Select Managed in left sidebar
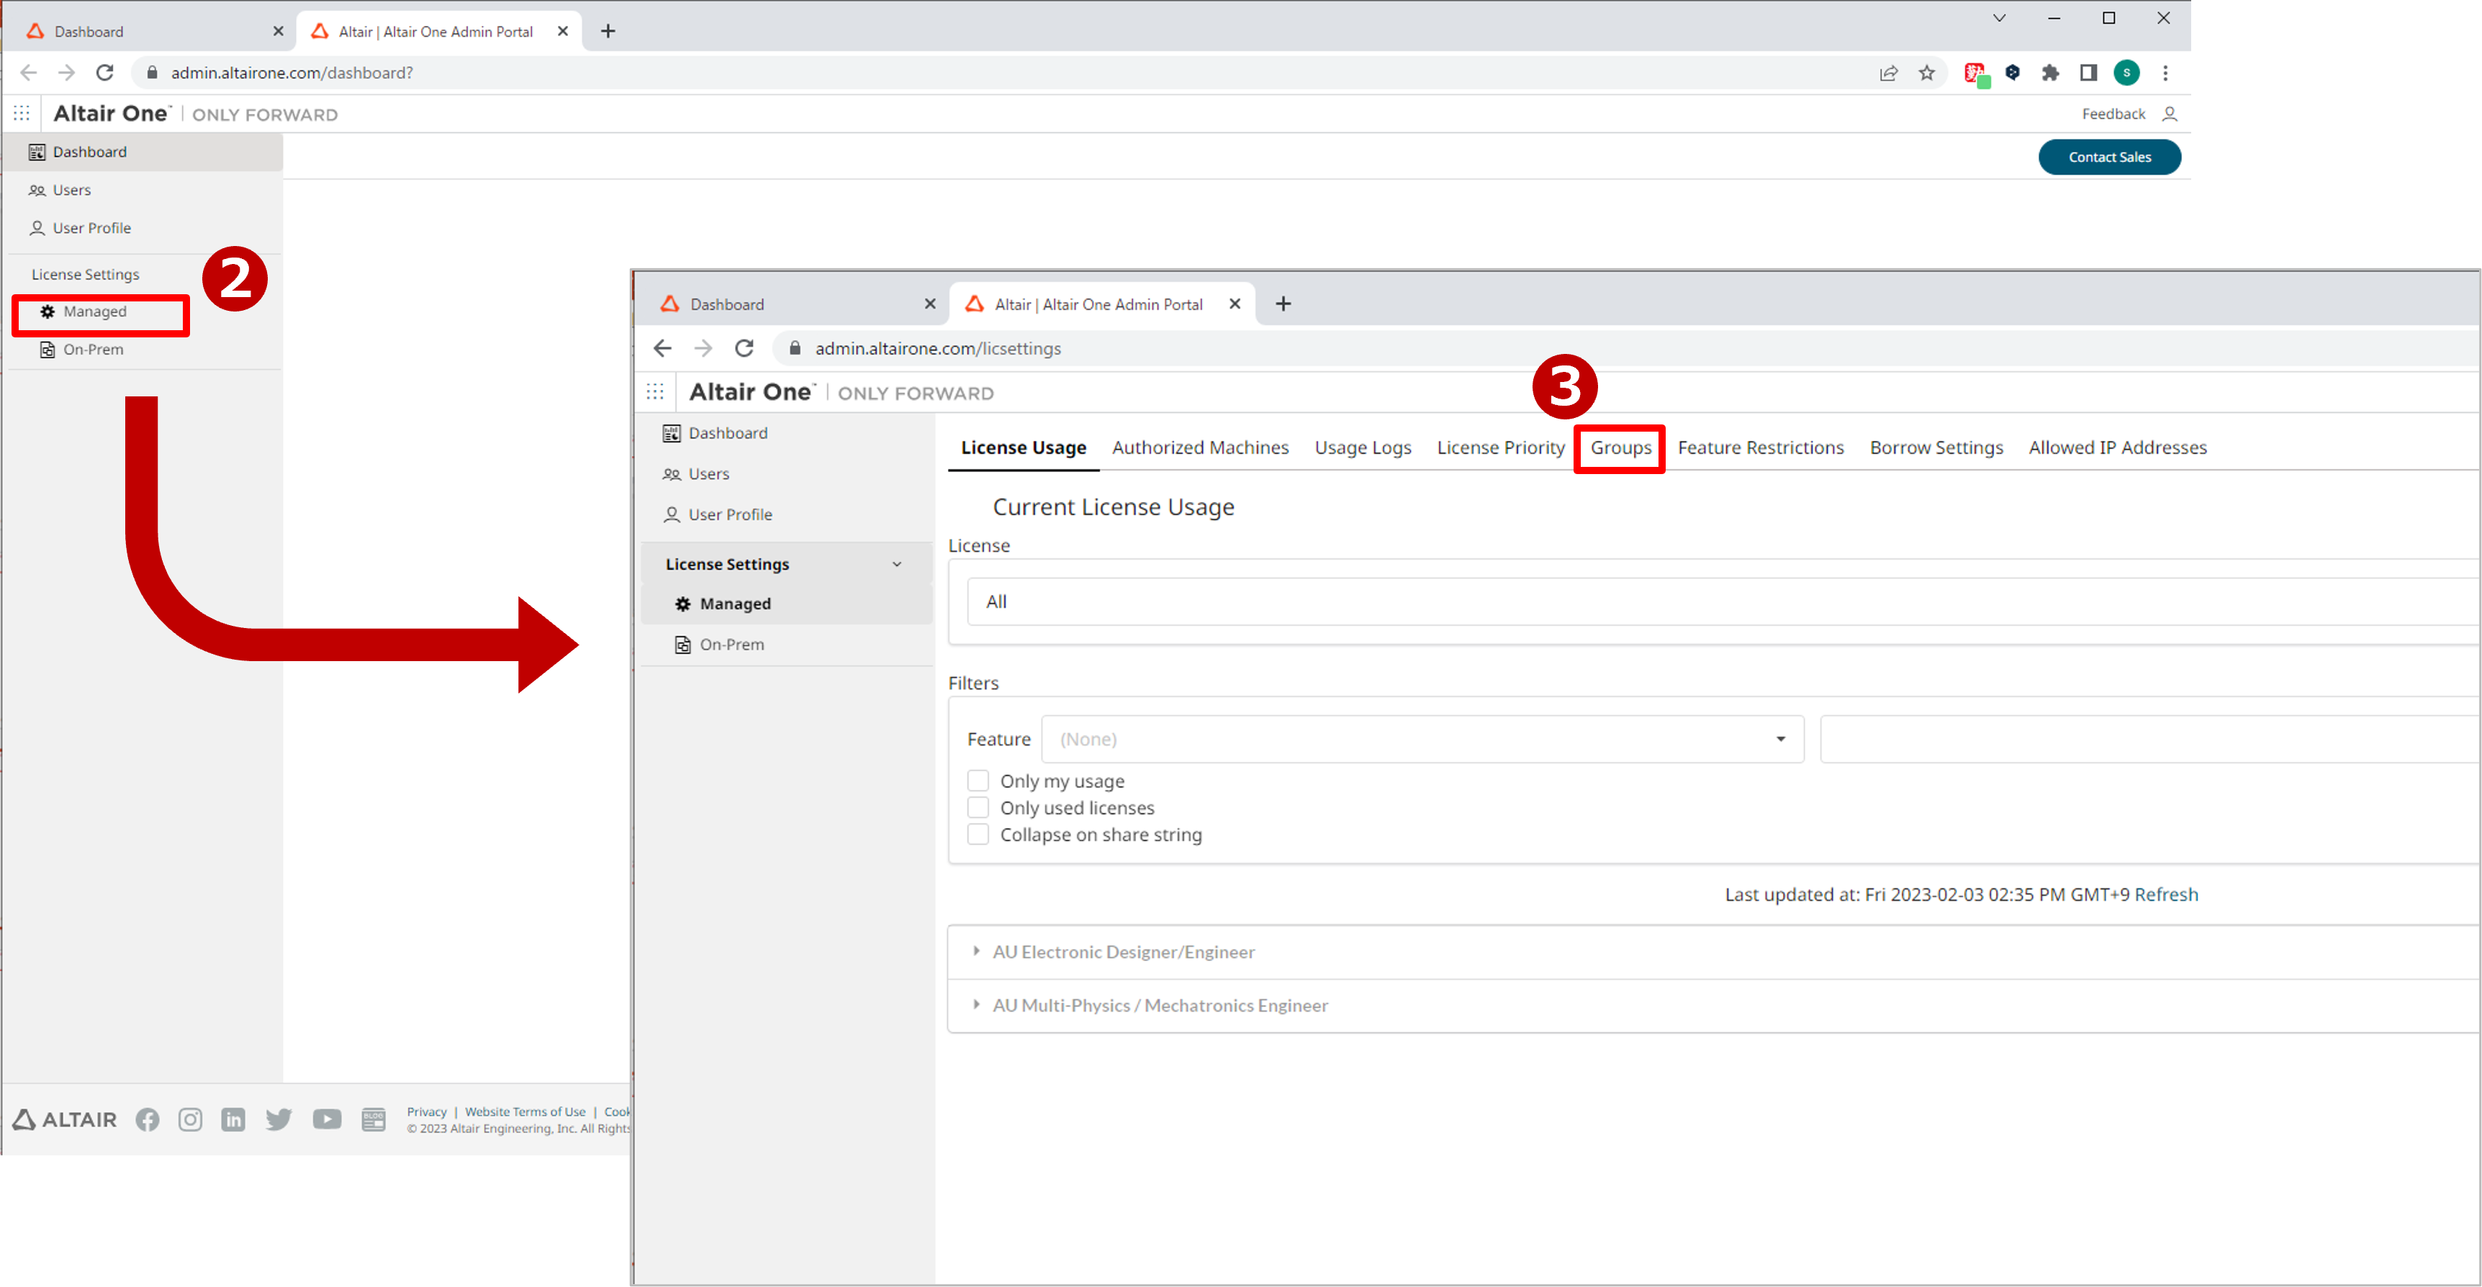 coord(96,312)
